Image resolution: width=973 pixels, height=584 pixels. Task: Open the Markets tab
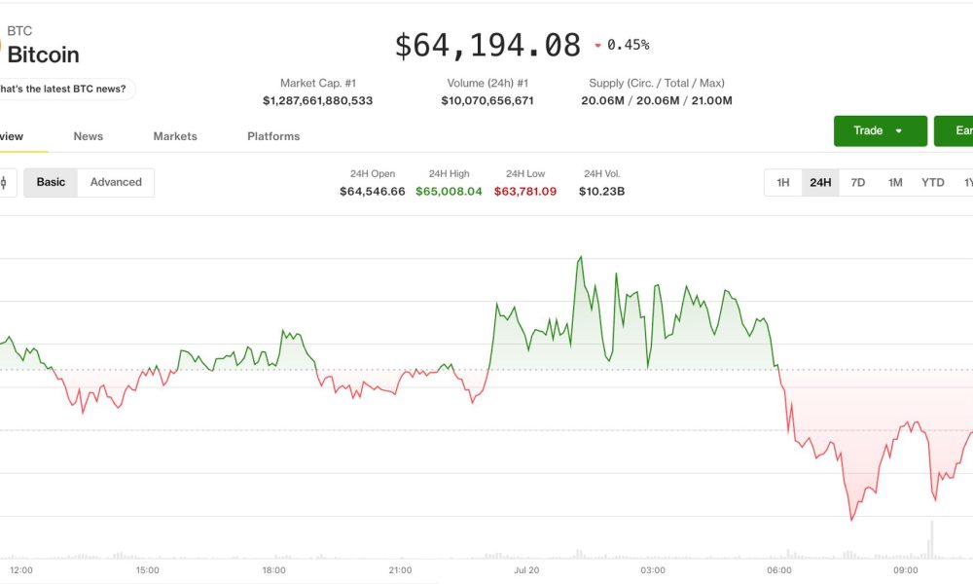175,136
